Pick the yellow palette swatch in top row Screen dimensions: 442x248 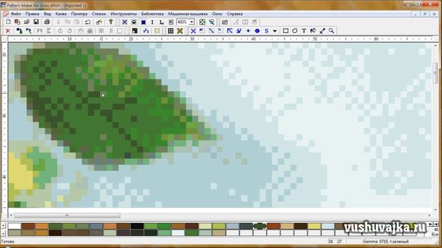click(x=314, y=226)
